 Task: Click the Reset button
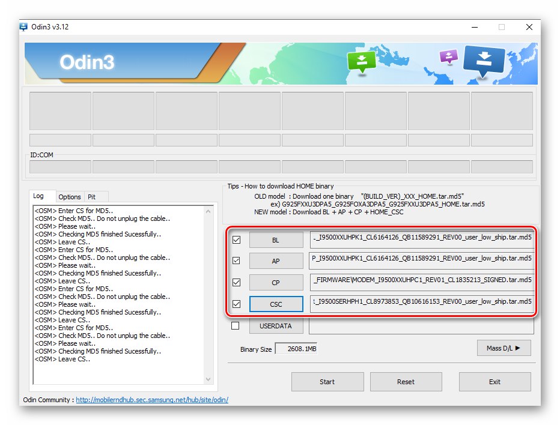(406, 382)
